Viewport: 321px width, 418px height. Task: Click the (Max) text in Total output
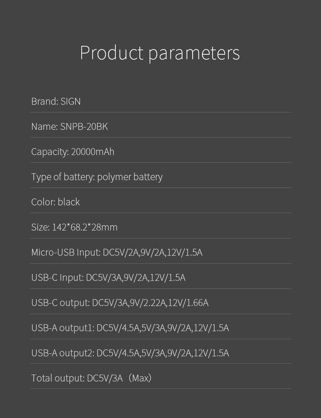pyautogui.click(x=140, y=378)
